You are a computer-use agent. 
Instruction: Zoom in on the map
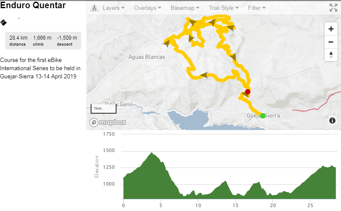(331, 29)
